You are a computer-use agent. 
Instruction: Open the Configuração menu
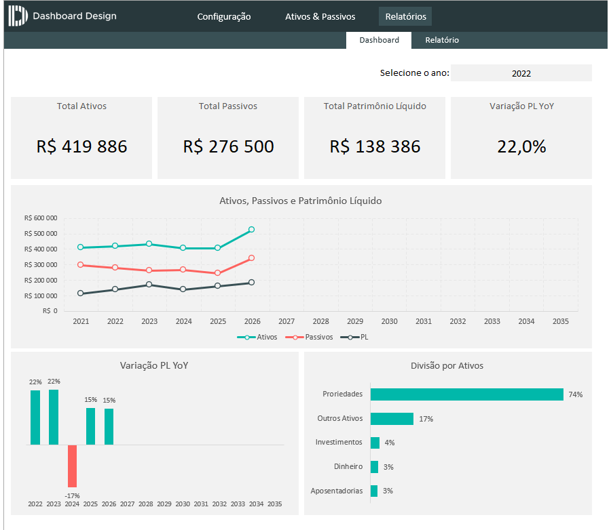click(x=224, y=16)
